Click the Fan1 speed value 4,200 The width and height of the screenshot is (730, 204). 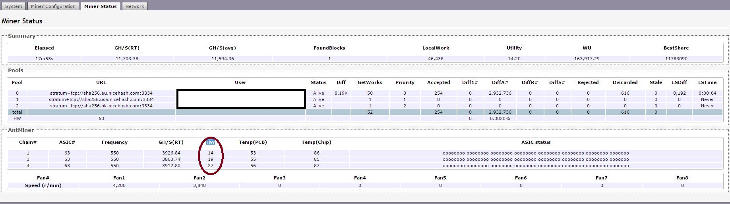tap(119, 185)
